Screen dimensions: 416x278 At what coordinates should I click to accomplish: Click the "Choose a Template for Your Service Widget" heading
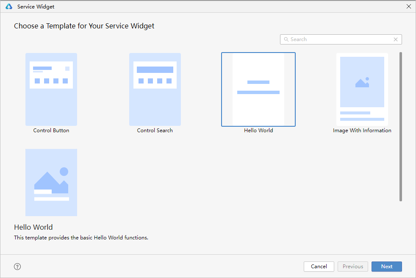click(x=84, y=26)
